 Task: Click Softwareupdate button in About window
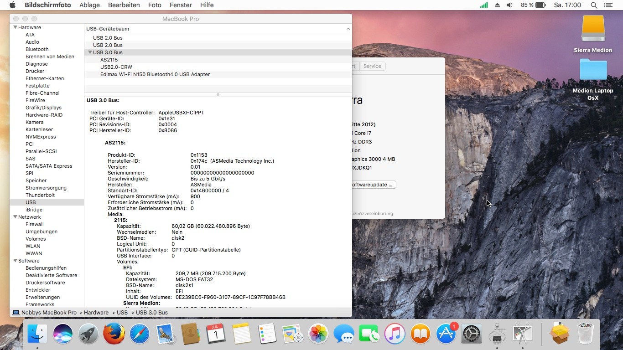373,185
